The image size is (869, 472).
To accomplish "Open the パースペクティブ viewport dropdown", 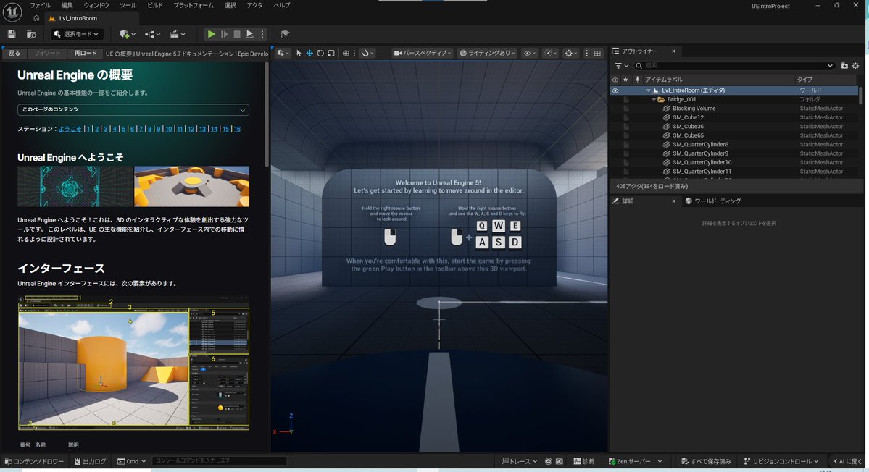I will pyautogui.click(x=423, y=53).
